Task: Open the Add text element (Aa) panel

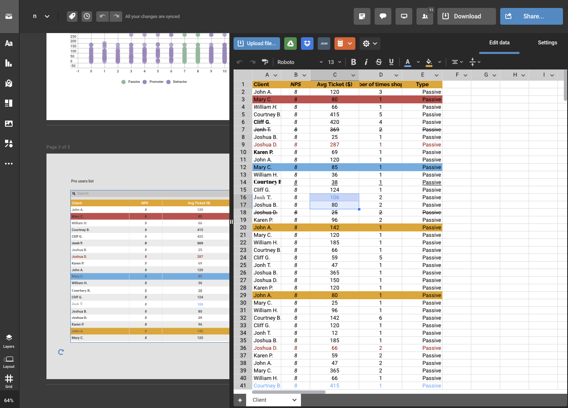Action: pos(9,43)
